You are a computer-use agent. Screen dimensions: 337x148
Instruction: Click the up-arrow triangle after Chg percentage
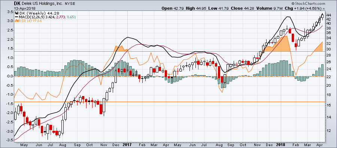(x=324, y=9)
